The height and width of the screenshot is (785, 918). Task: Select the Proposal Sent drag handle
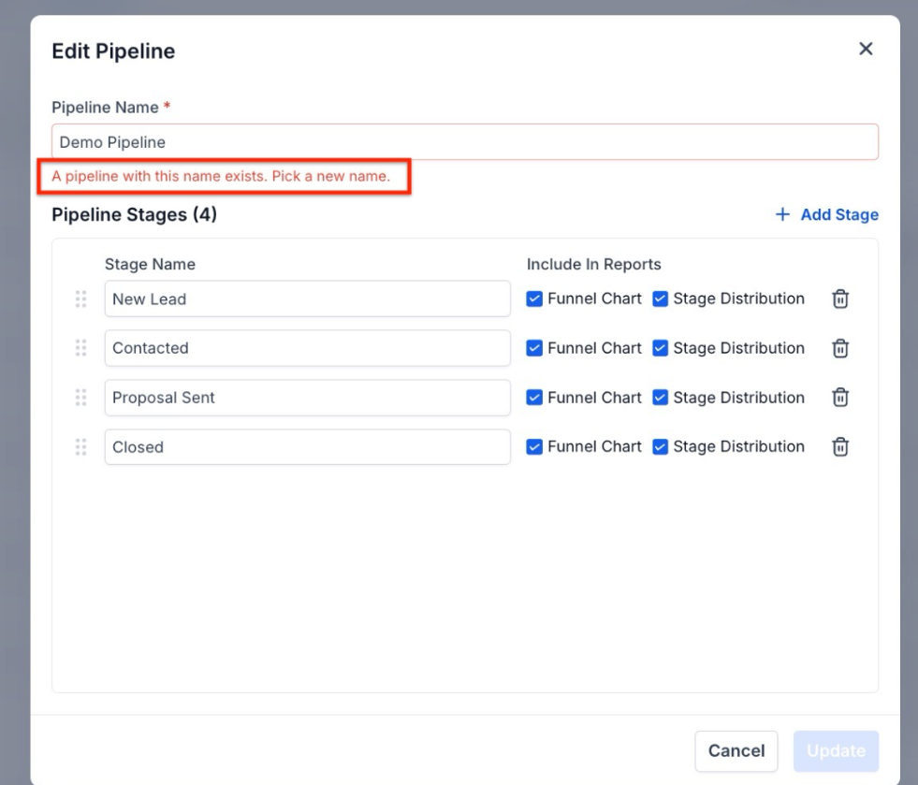pyautogui.click(x=80, y=398)
